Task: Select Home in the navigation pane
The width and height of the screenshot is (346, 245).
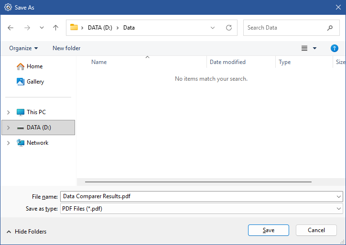Action: [x=34, y=66]
